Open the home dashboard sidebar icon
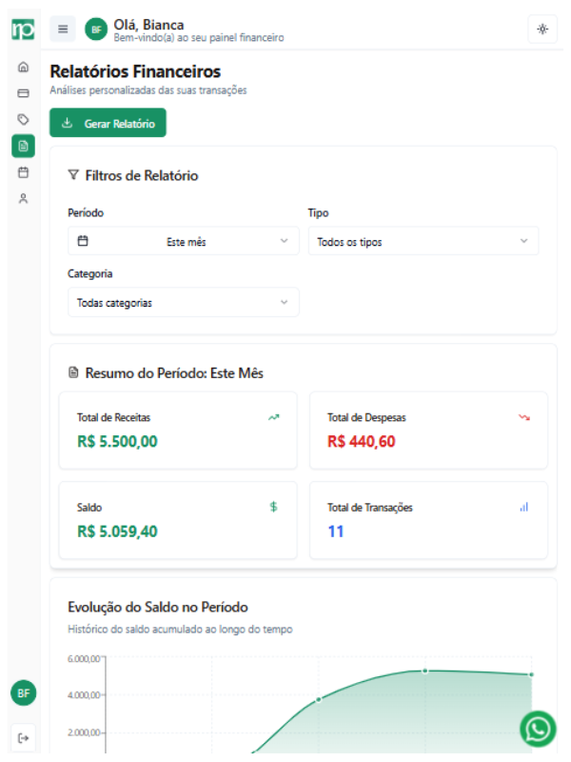571x762 pixels. point(24,68)
